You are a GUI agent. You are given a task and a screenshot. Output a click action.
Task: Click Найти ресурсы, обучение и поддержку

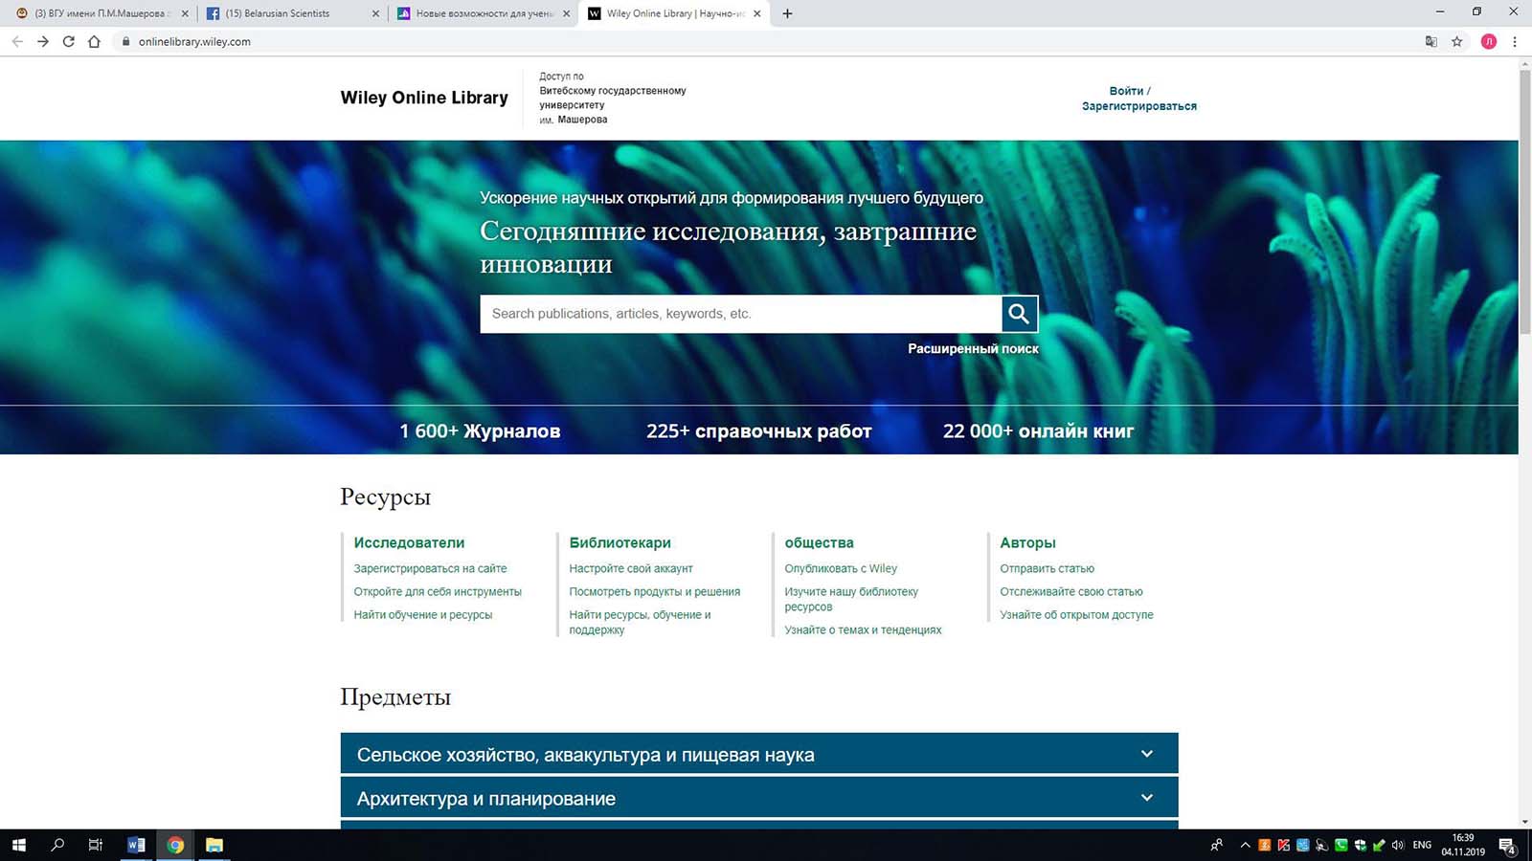pyautogui.click(x=640, y=622)
